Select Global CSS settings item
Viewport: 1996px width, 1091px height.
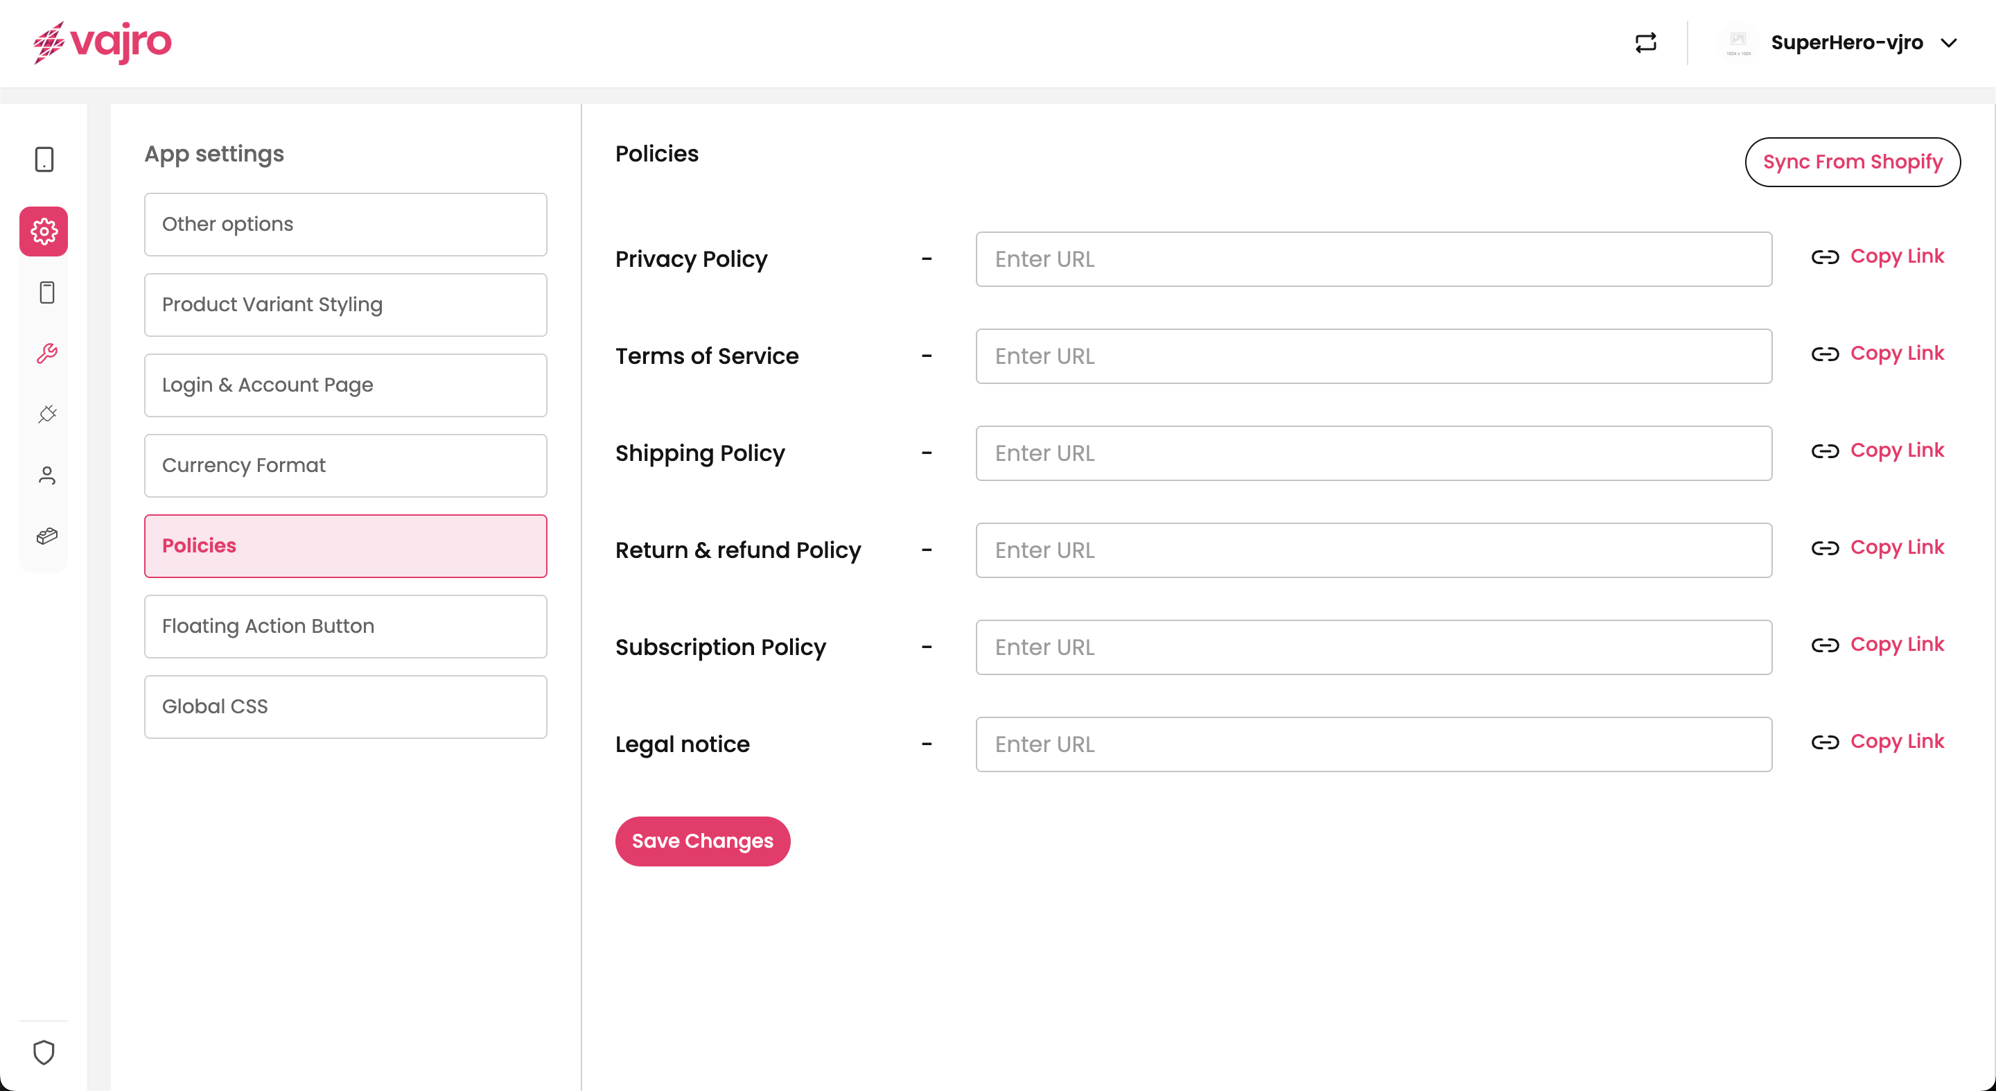[x=345, y=706]
